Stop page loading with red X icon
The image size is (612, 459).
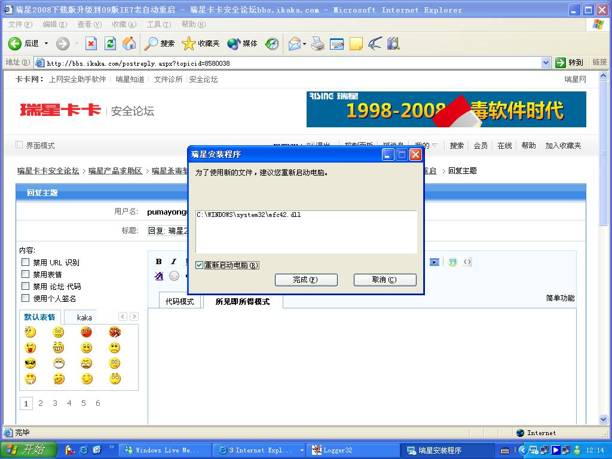coord(91,43)
